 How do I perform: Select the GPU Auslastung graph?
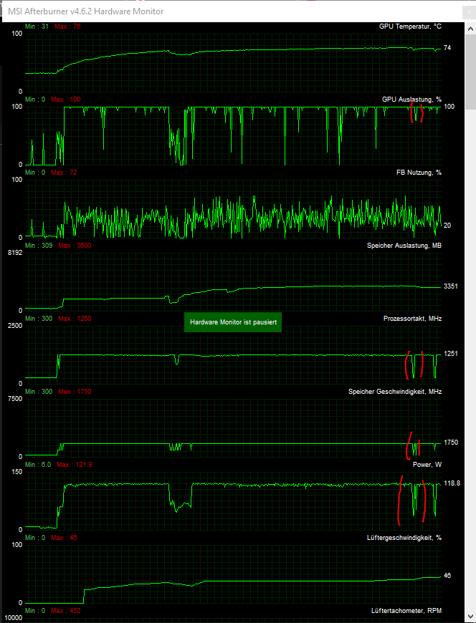233,136
